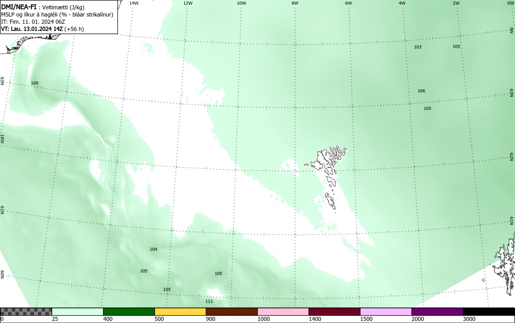Click the 14W longitude label
This screenshot has width=515, height=323.
click(x=134, y=3)
